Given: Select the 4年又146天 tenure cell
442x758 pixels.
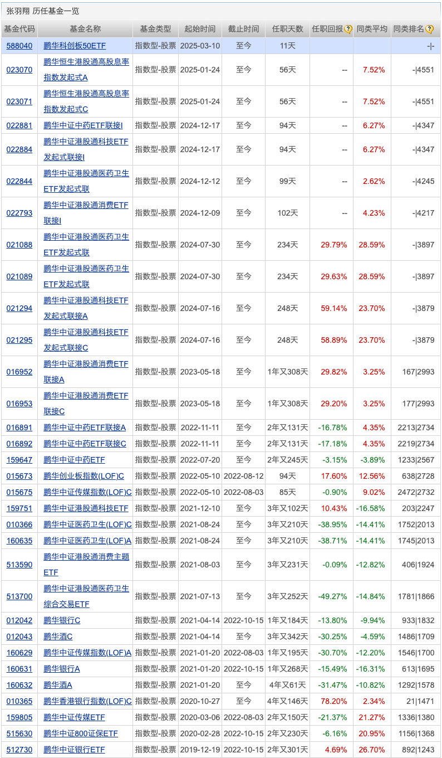Looking at the screenshot, I should point(288,701).
